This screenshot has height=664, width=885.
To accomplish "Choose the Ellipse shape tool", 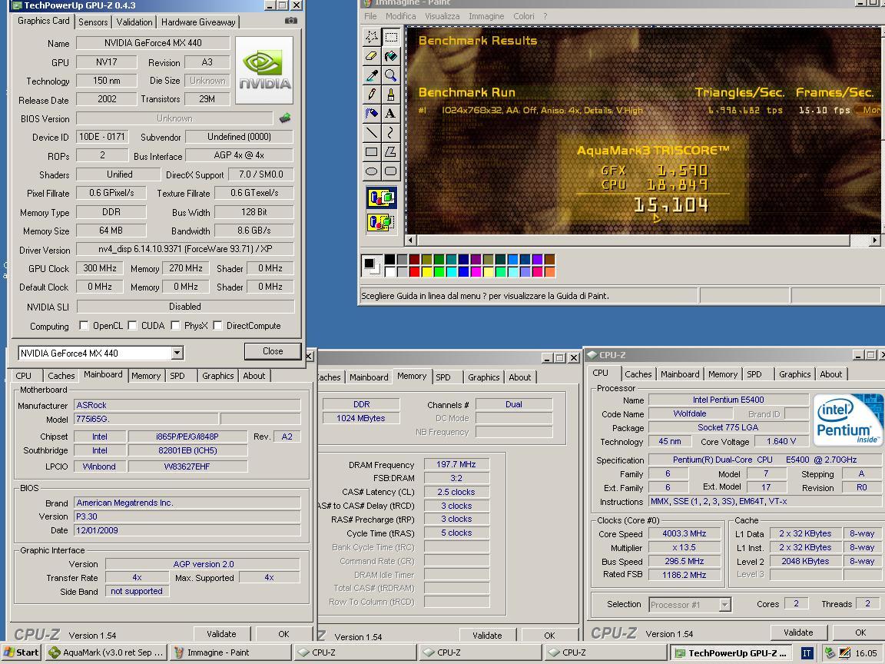I will (371, 171).
